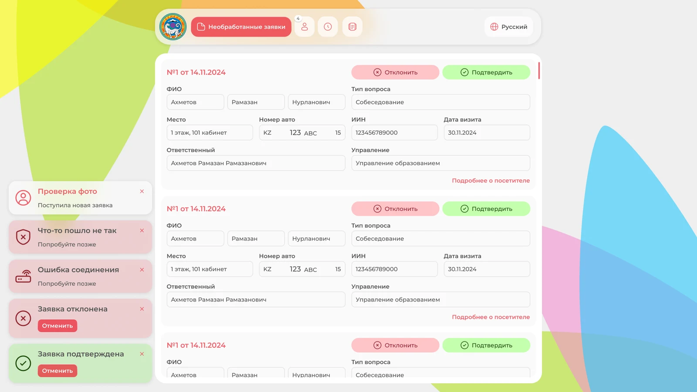Viewport: 697px width, 392px height.
Task: Close the Заявка отклонена notification
Action: (x=142, y=309)
